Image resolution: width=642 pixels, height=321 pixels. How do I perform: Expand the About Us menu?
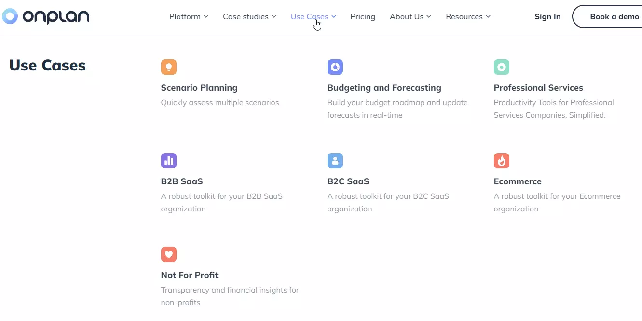410,16
